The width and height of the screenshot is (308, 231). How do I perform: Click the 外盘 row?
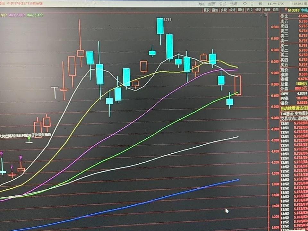pyautogui.click(x=294, y=89)
